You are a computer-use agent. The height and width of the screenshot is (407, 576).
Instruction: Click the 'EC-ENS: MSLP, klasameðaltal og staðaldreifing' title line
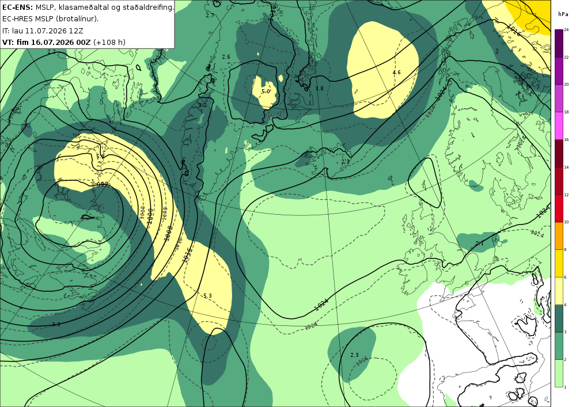[88, 7]
